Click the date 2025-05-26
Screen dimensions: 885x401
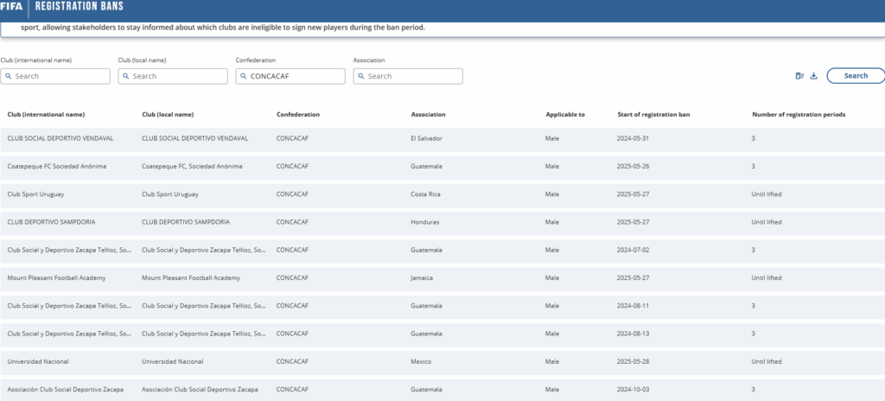coord(634,167)
